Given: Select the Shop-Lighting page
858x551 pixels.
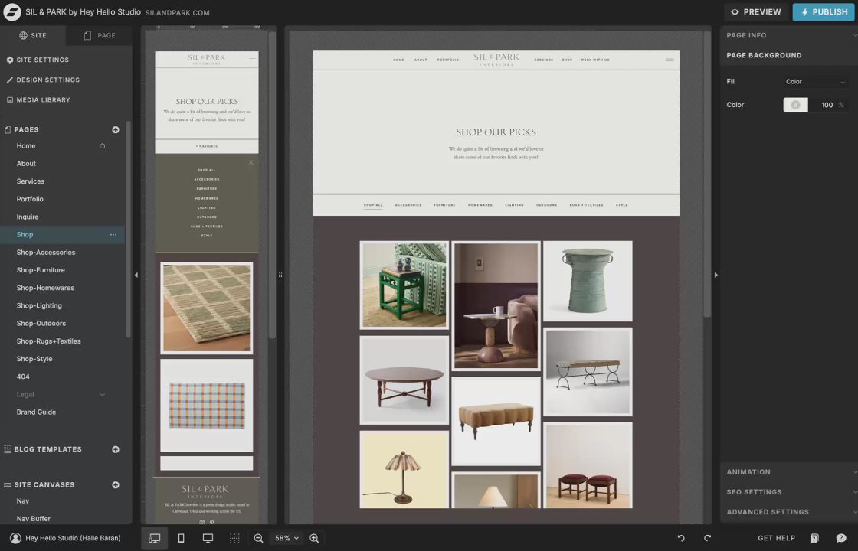Looking at the screenshot, I should (x=39, y=305).
